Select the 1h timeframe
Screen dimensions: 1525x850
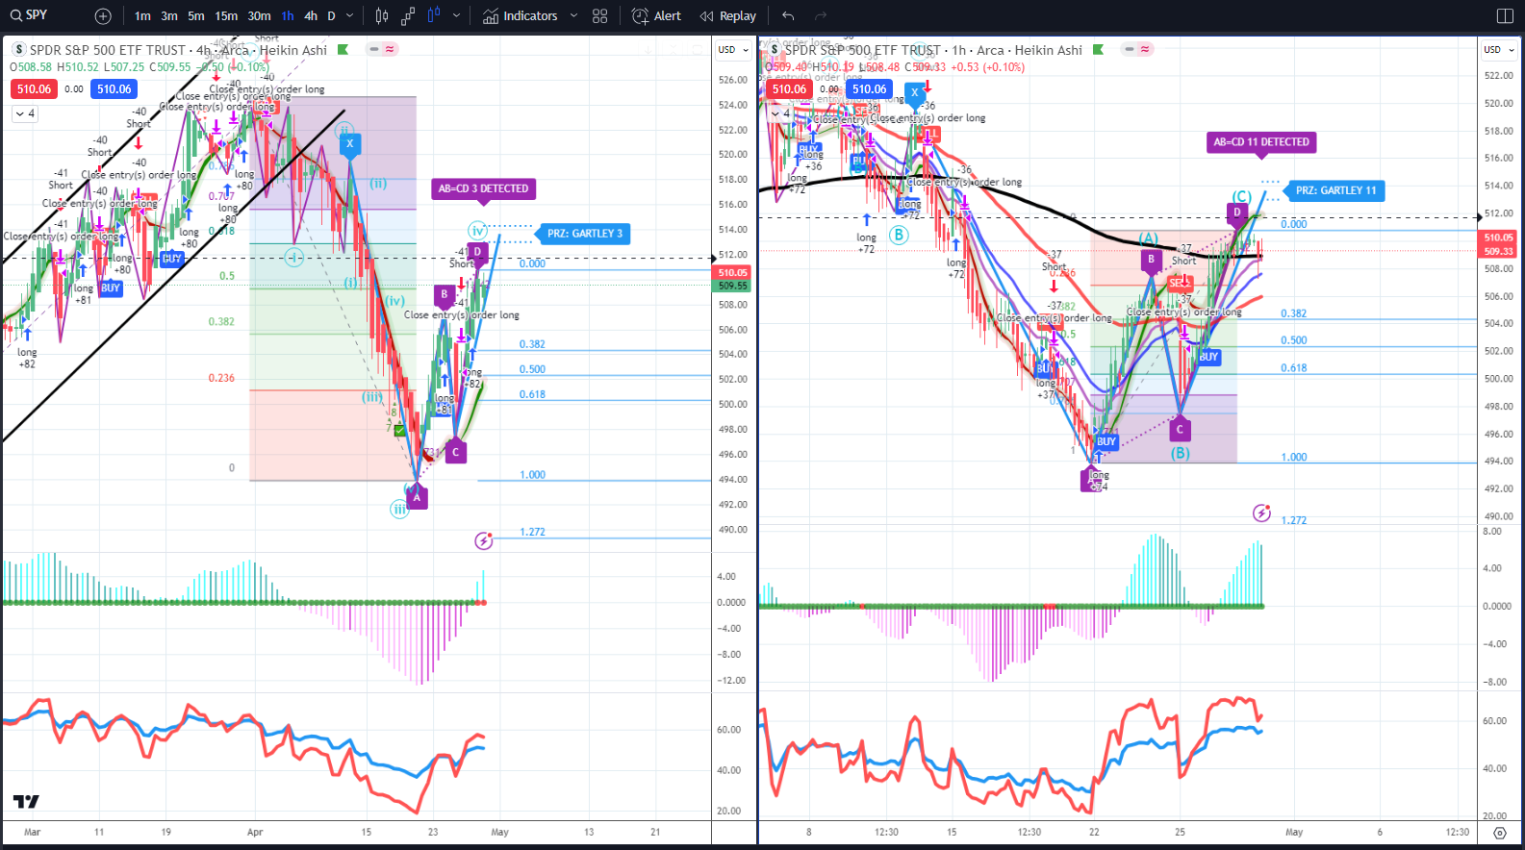pos(288,16)
